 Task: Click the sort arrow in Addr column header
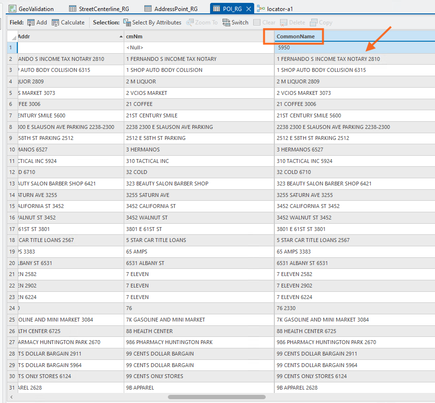point(120,36)
